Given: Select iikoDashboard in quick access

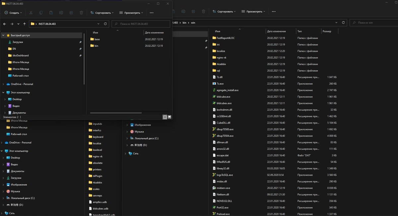Looking at the screenshot, I should click(x=20, y=56).
